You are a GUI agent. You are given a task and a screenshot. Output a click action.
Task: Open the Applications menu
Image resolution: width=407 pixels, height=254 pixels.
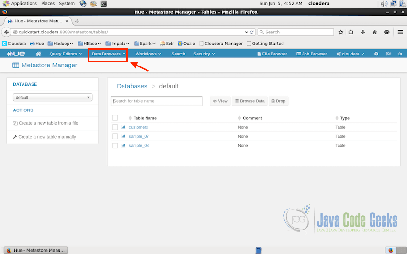[x=24, y=4]
